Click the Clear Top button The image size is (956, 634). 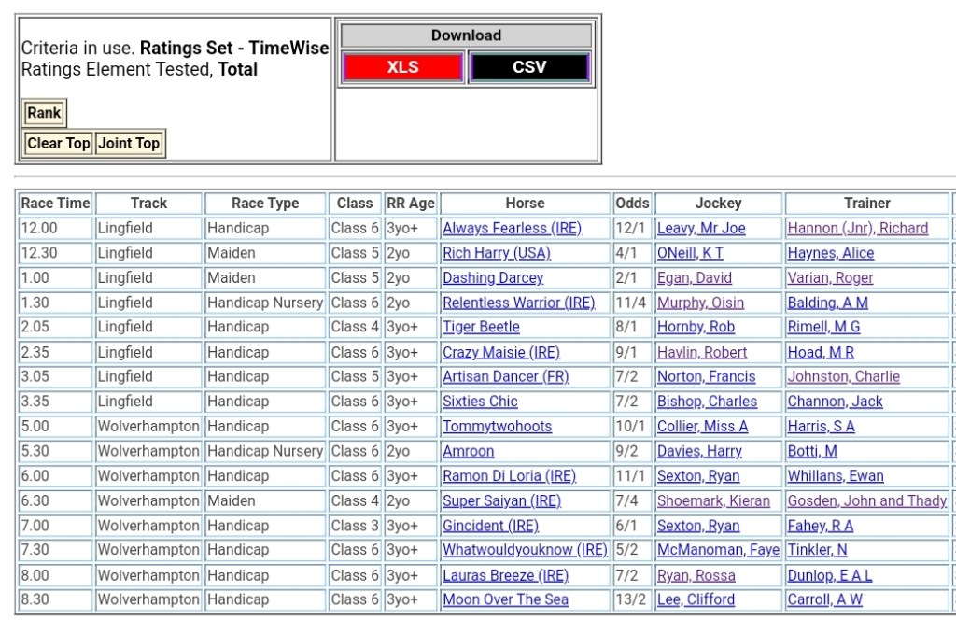point(59,144)
